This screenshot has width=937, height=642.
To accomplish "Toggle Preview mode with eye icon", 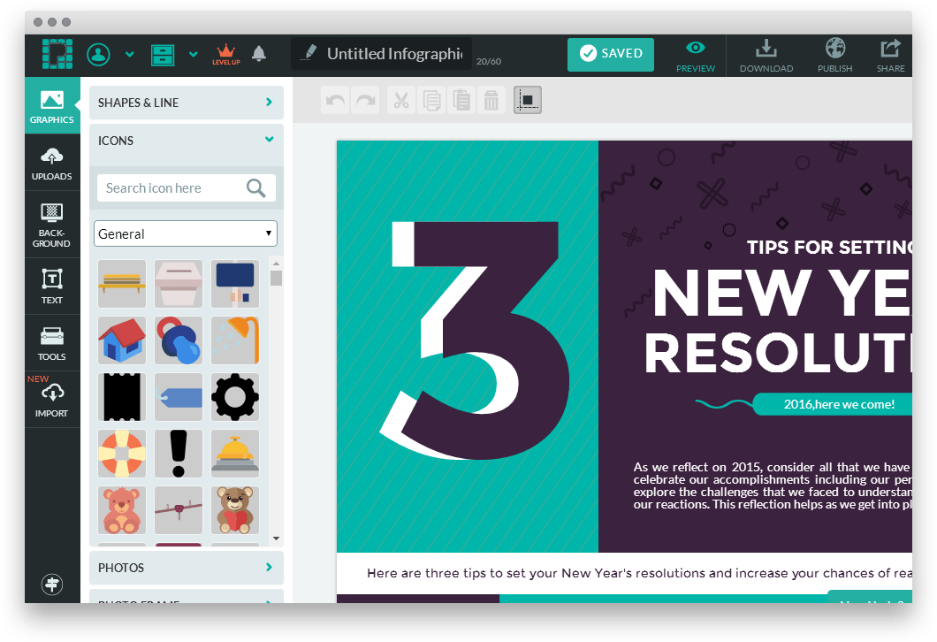I will coord(696,55).
